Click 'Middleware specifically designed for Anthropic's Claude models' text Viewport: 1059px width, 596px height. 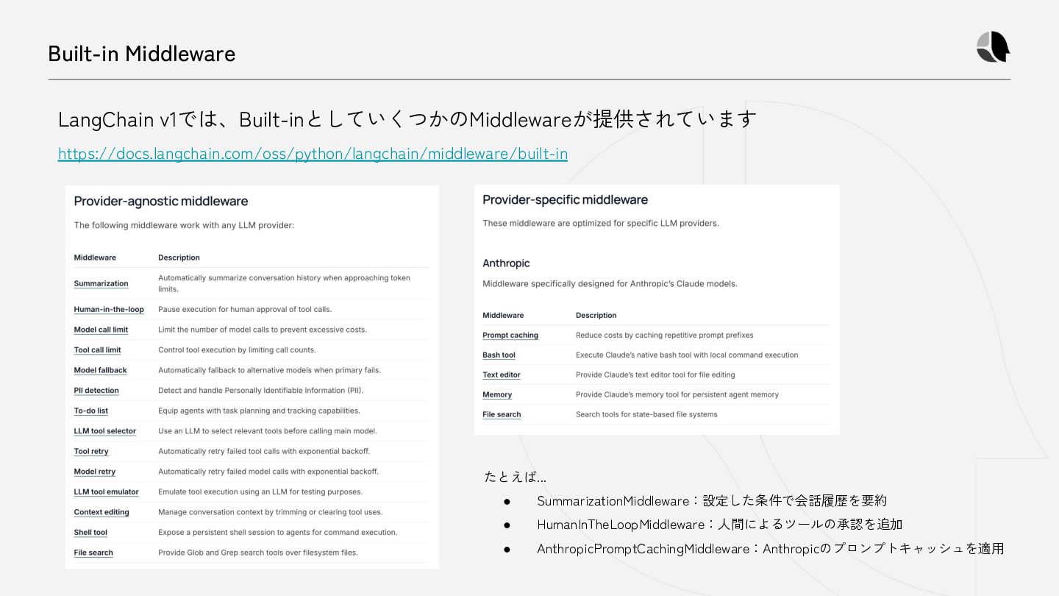610,283
